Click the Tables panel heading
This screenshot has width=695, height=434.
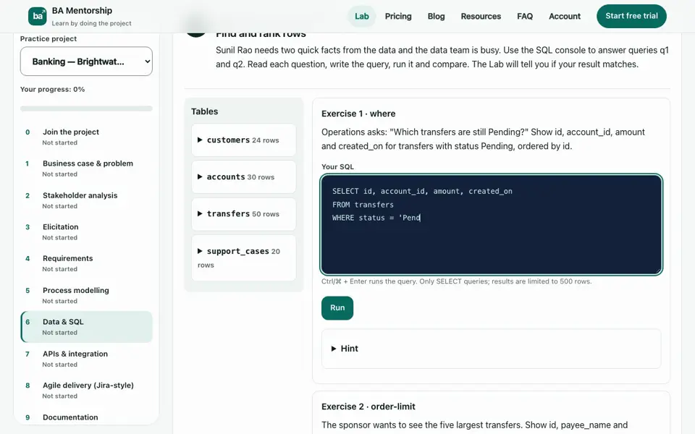204,111
